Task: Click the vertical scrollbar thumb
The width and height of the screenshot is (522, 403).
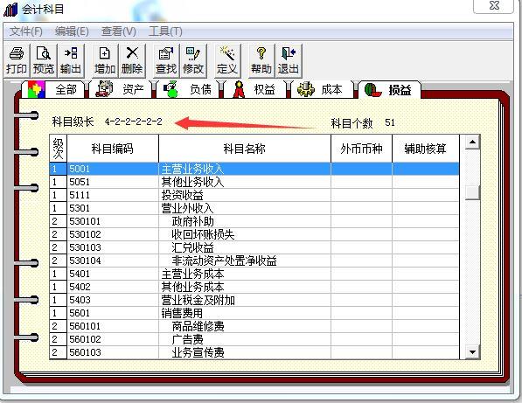Action: [472, 192]
